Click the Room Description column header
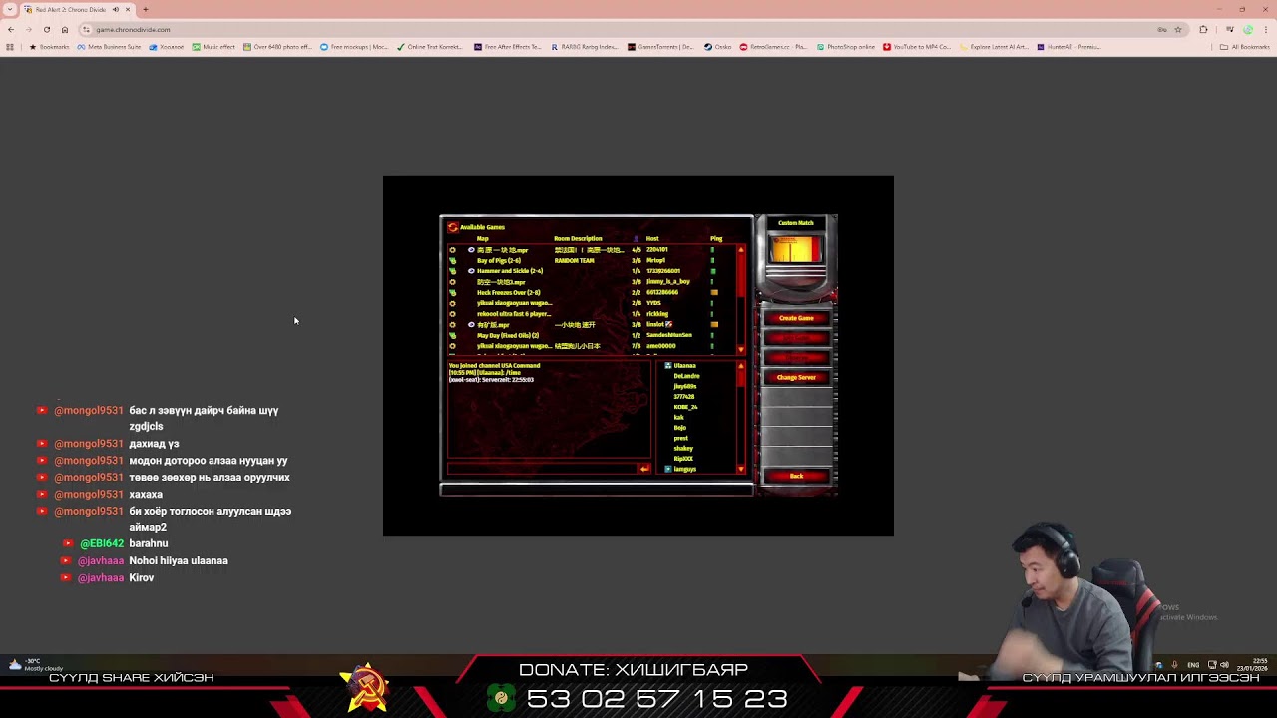The width and height of the screenshot is (1277, 718). (x=578, y=239)
